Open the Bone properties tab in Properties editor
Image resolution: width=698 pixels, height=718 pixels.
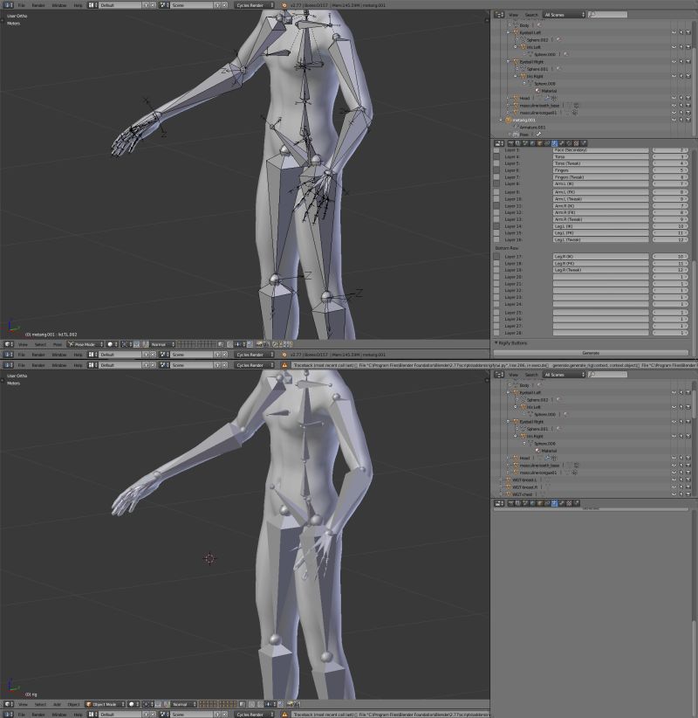pos(562,142)
